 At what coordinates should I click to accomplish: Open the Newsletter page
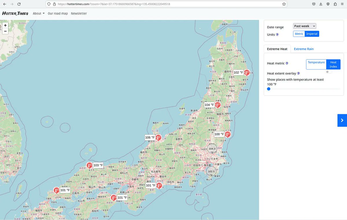click(79, 13)
